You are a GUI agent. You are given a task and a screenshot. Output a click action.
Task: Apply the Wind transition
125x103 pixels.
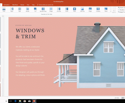tap(106, 10)
